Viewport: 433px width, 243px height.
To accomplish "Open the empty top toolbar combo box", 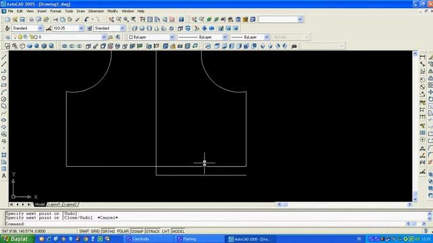I will [300, 20].
